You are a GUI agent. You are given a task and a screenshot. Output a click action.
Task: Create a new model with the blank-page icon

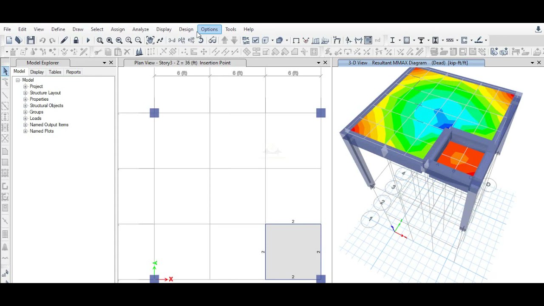(x=9, y=40)
